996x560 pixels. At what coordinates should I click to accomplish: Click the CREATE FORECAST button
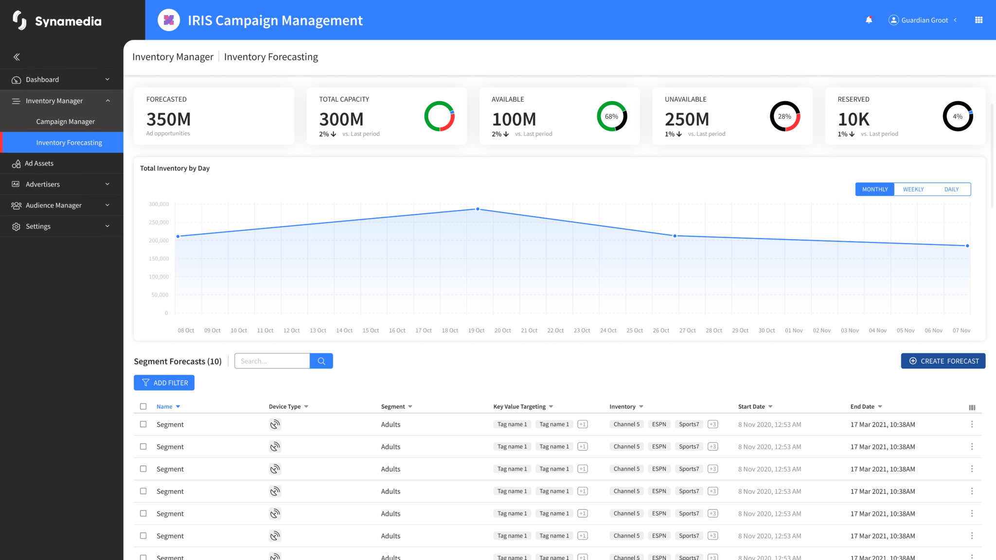click(x=943, y=361)
